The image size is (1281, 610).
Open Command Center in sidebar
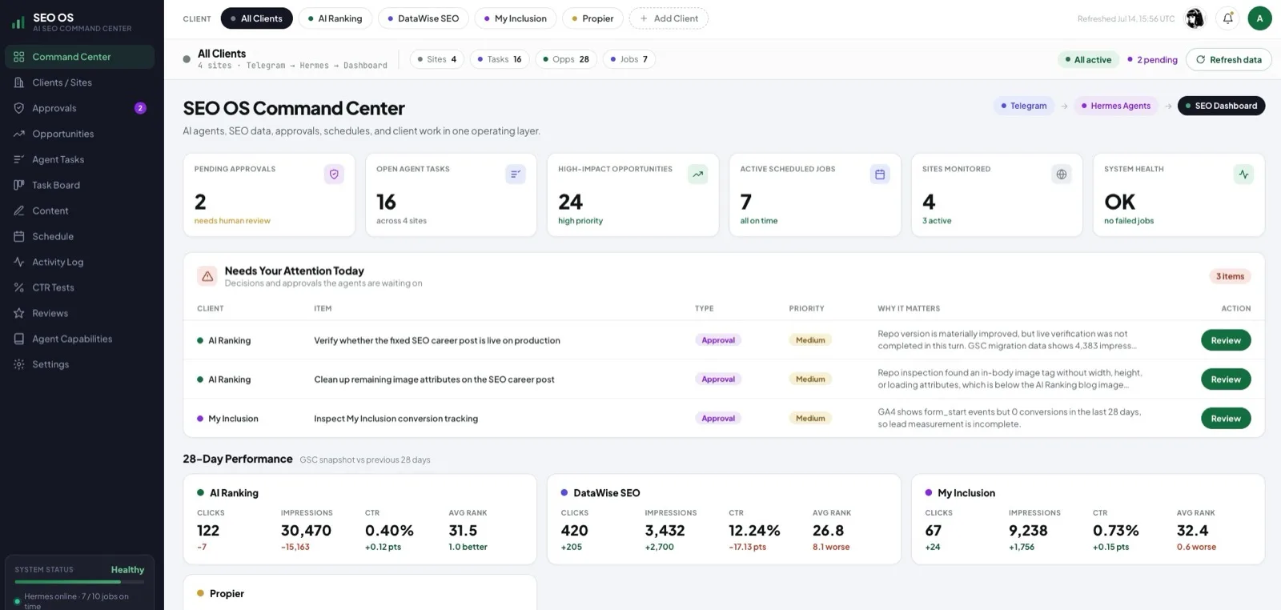click(x=79, y=57)
